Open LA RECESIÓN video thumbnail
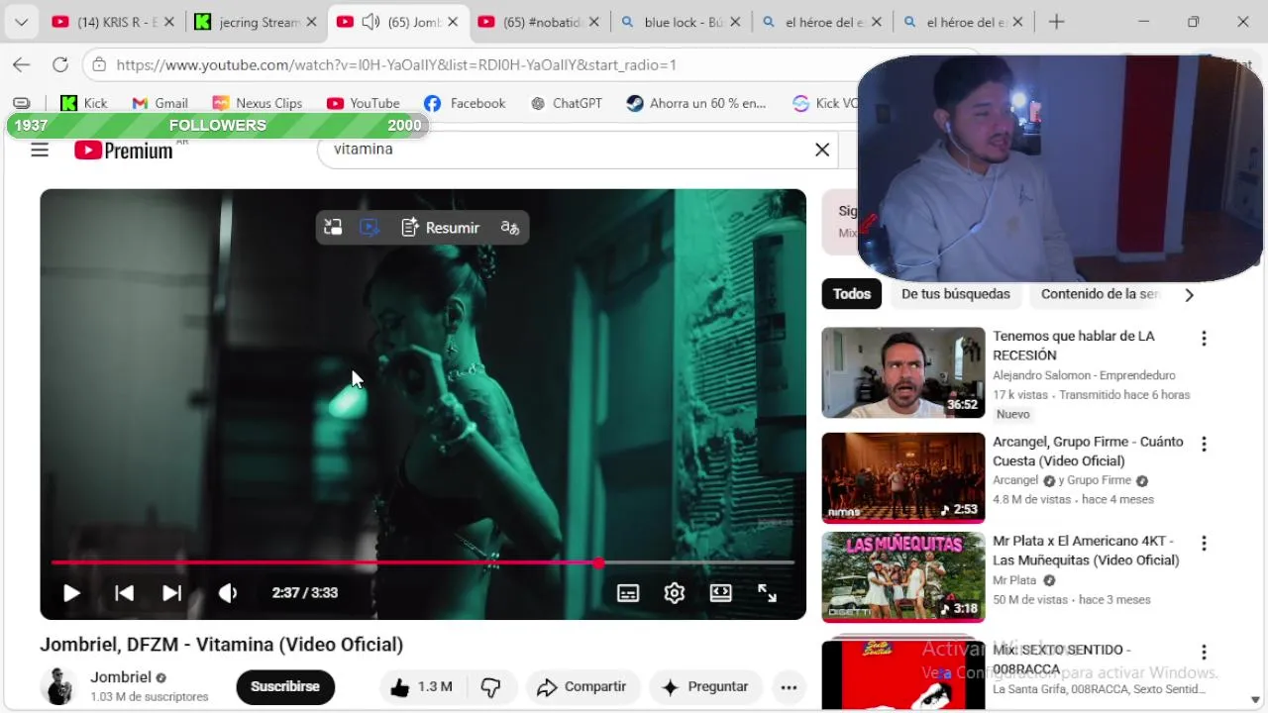 click(903, 372)
